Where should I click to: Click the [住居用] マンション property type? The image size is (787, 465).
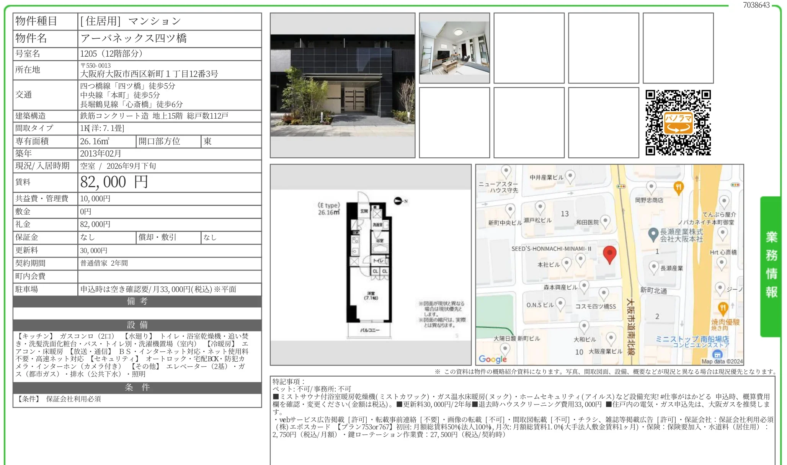[131, 21]
